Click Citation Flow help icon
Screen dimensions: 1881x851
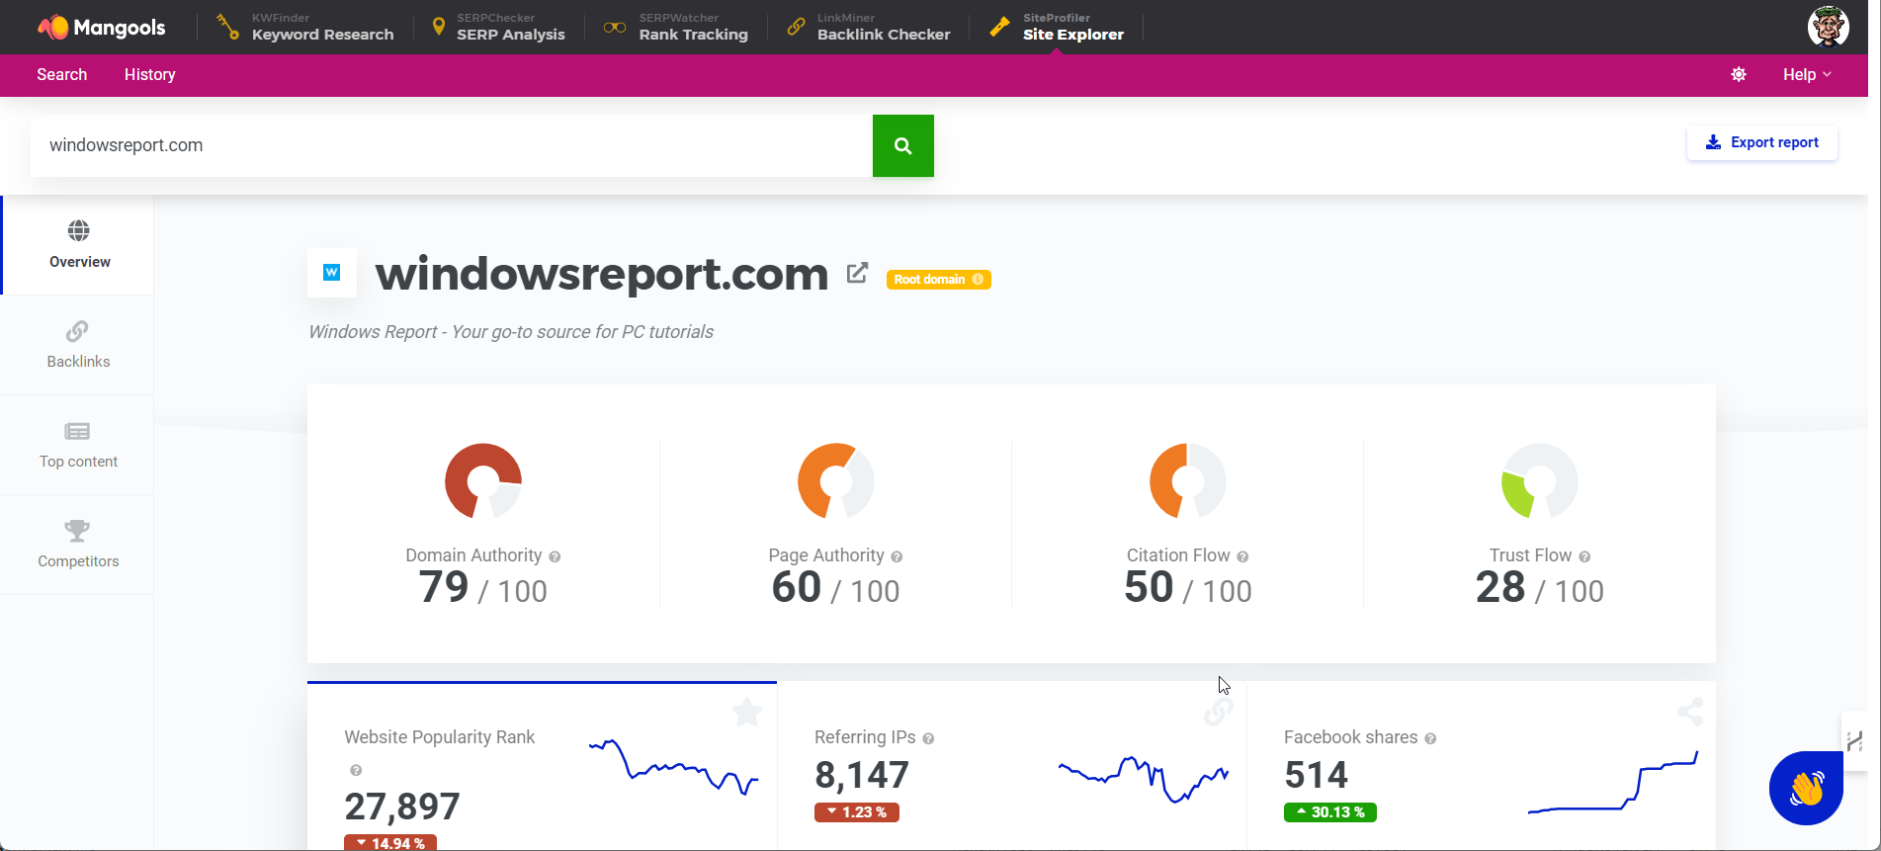pos(1242,556)
